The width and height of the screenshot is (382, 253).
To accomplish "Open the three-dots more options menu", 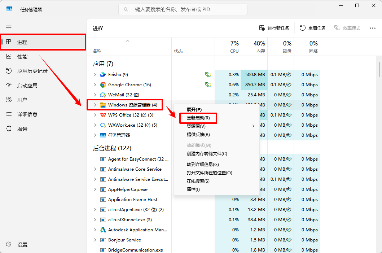I will point(373,28).
